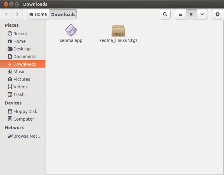Select Recent in Places sidebar

point(20,34)
